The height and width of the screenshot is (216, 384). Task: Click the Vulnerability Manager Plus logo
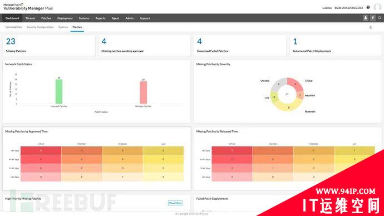(28, 7)
